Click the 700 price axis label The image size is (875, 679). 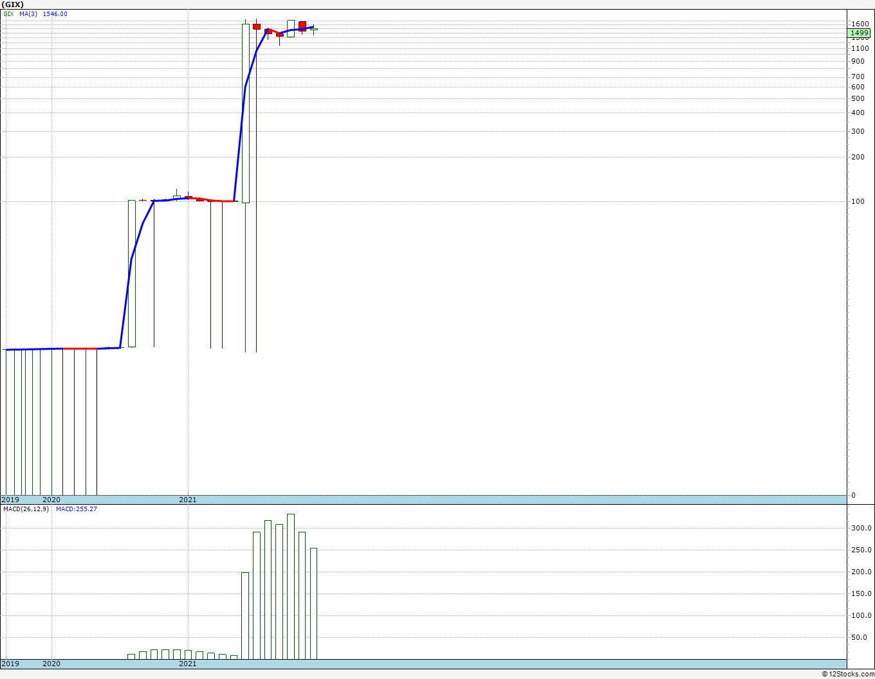coord(858,77)
